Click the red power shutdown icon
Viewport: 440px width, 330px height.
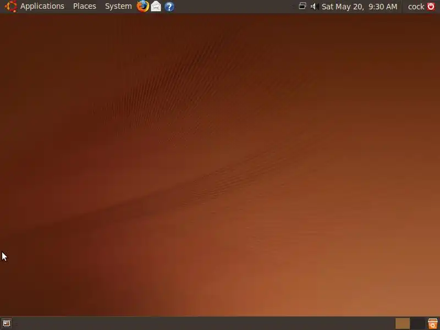click(431, 6)
